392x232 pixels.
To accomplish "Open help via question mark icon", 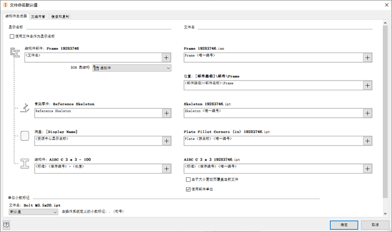I will click(7, 224).
